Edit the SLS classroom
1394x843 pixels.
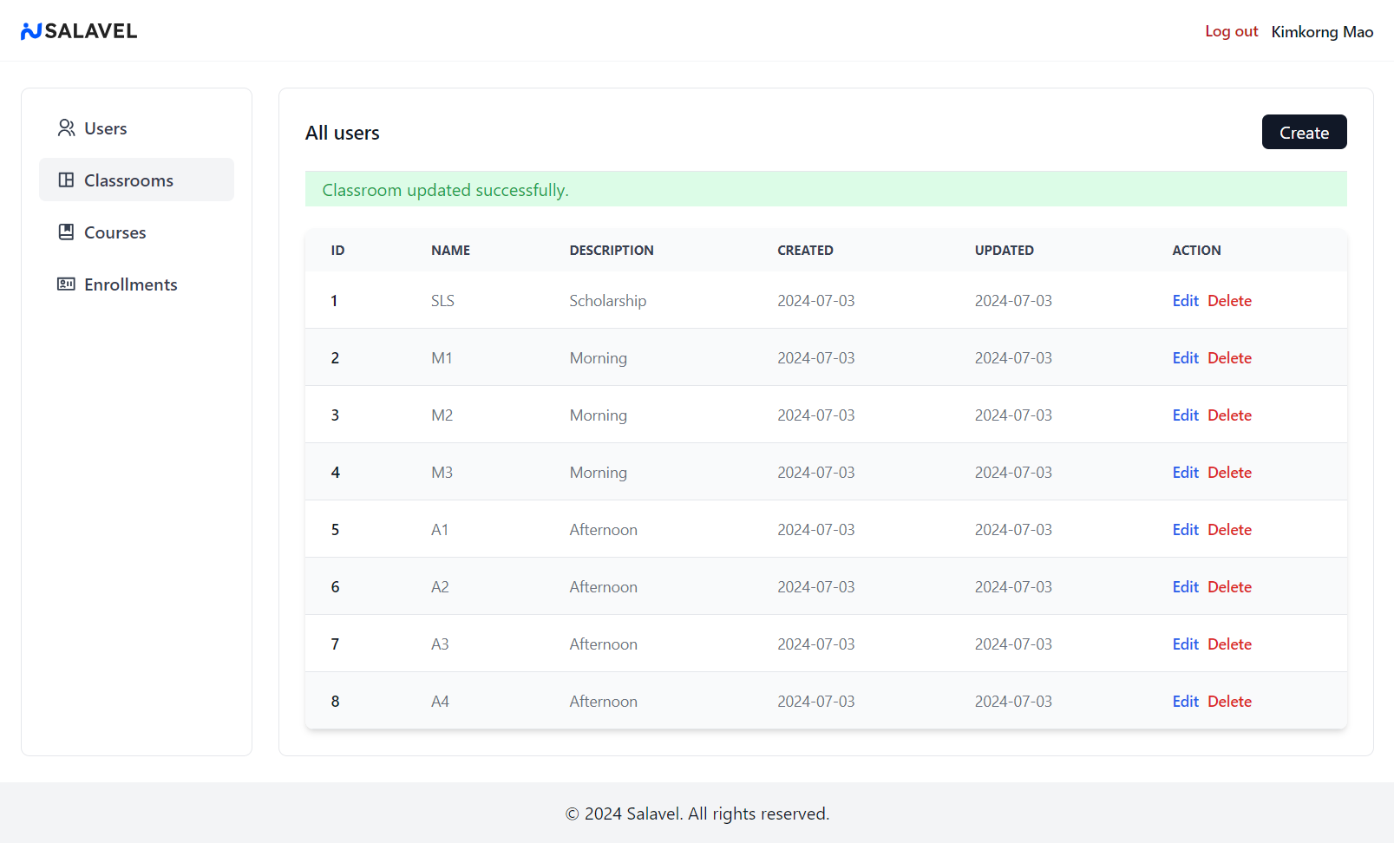point(1185,301)
